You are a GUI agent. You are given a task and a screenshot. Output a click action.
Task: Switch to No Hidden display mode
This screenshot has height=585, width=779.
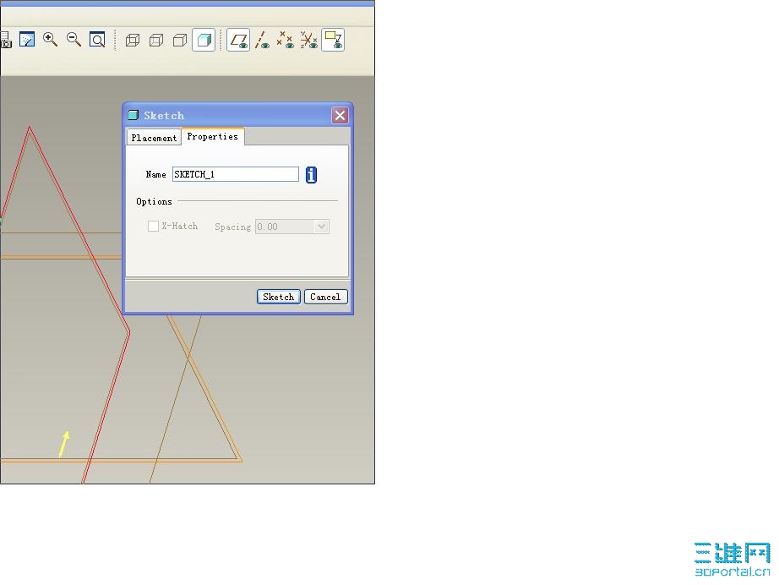(x=180, y=40)
